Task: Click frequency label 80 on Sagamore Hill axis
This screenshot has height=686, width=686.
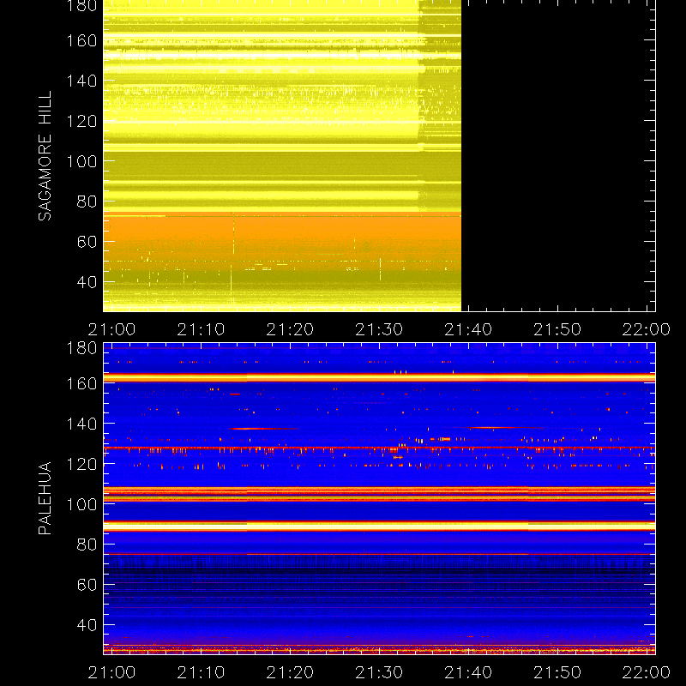Action: pyautogui.click(x=87, y=202)
